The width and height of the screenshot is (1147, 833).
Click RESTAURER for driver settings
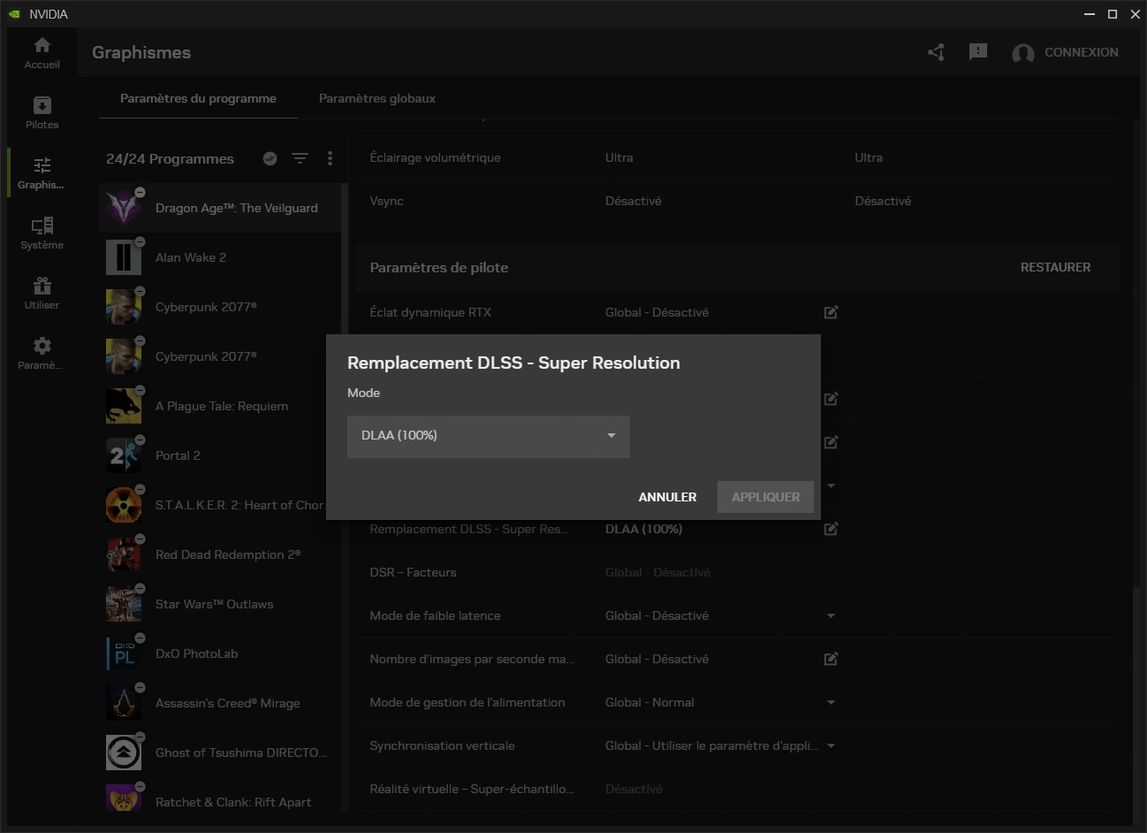point(1055,267)
